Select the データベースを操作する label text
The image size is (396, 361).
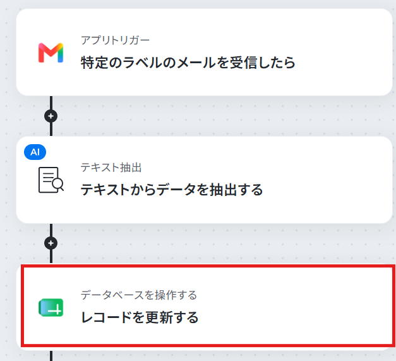point(139,295)
